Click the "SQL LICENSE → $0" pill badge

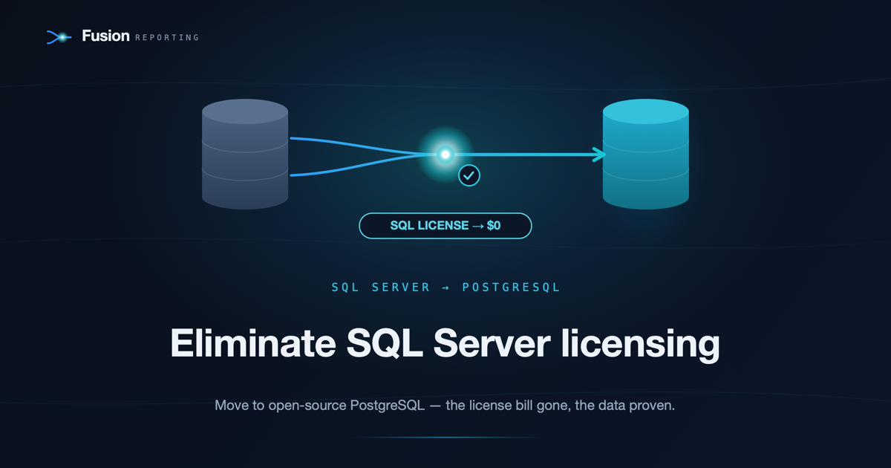(446, 226)
